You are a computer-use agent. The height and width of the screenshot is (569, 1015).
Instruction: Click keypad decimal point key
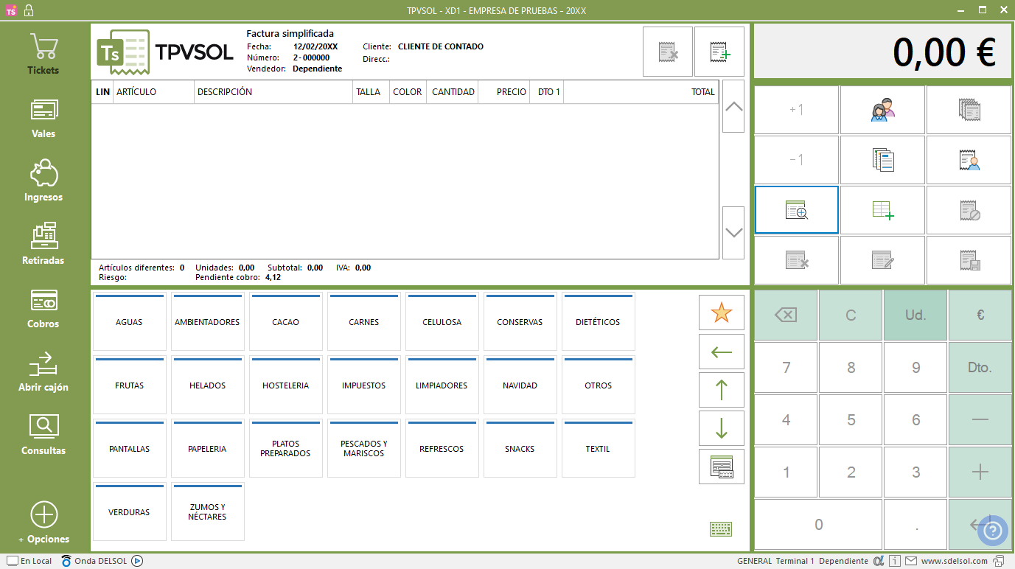coord(915,525)
